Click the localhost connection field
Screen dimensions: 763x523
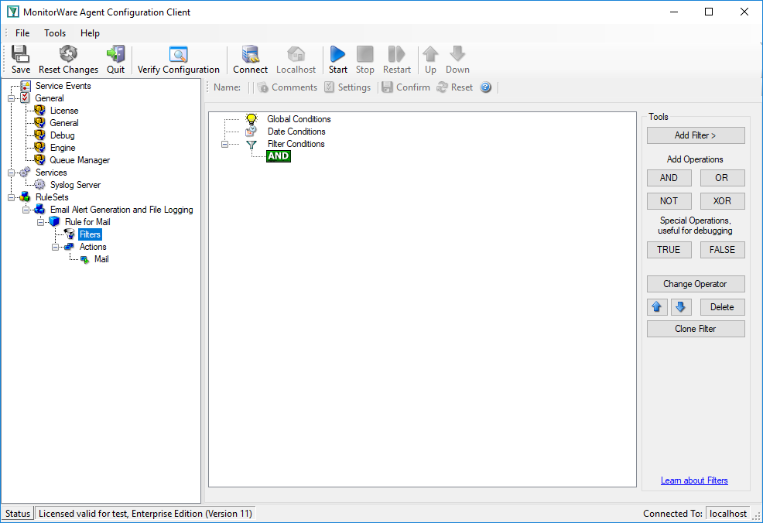point(728,514)
